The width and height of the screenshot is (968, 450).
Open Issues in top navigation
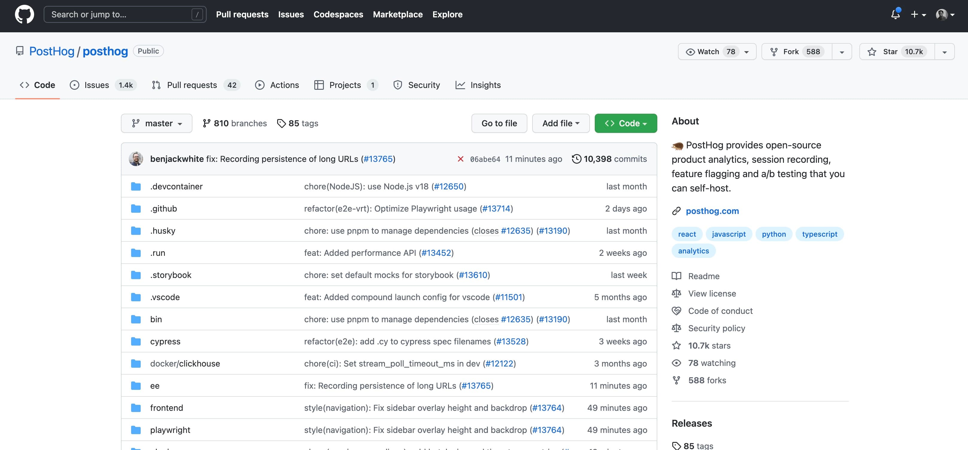[291, 14]
